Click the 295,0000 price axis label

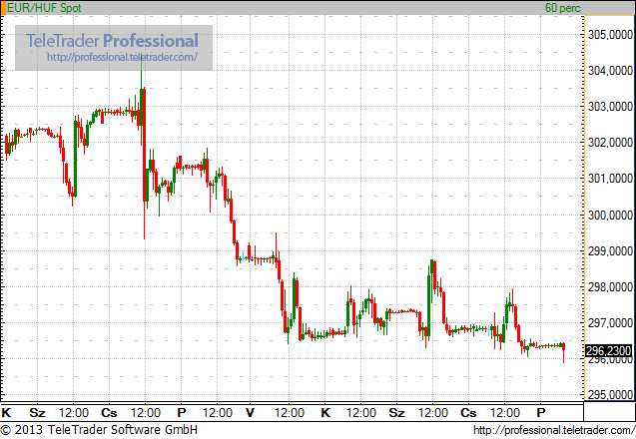pyautogui.click(x=610, y=394)
